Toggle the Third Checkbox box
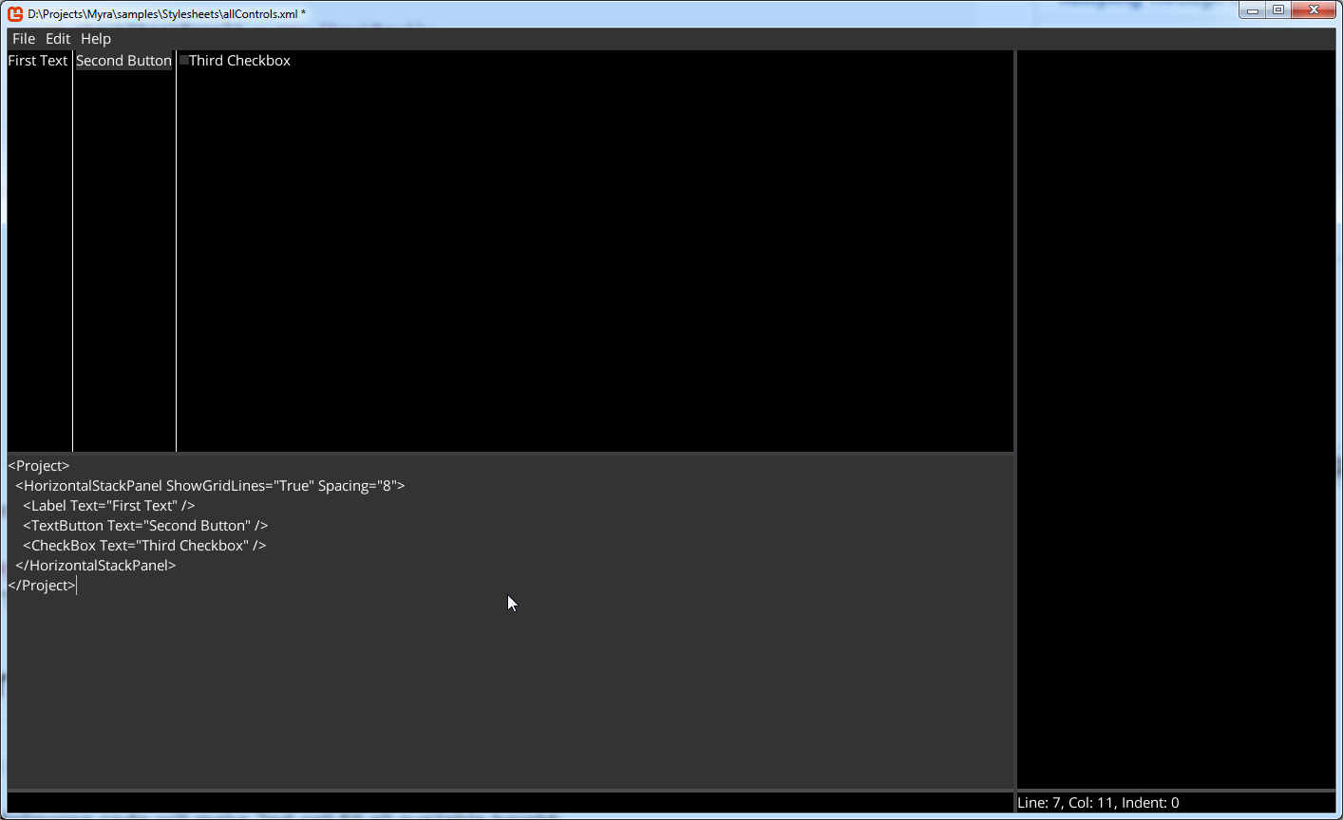This screenshot has width=1343, height=820. (184, 61)
